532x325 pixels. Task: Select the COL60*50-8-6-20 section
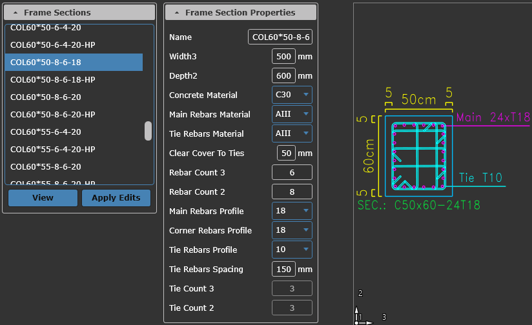tap(46, 97)
